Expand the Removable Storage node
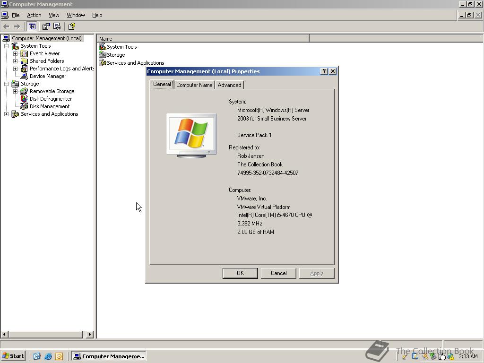Image resolution: width=484 pixels, height=363 pixels. [15, 91]
